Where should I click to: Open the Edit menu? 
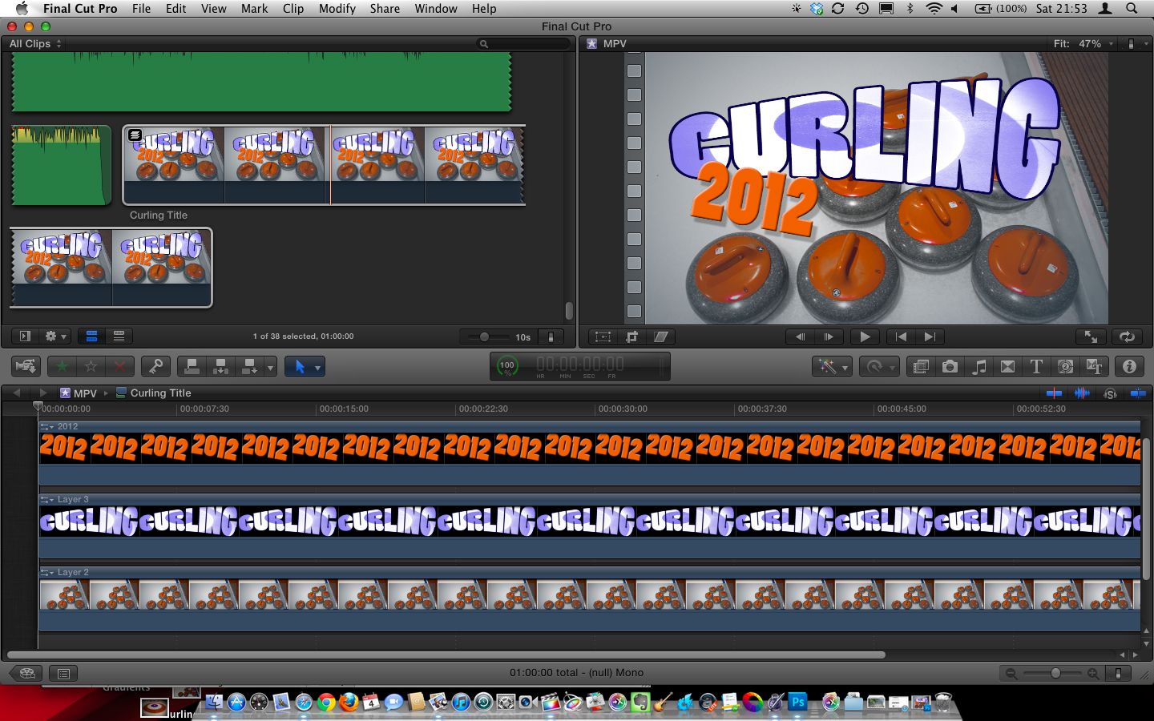[176, 9]
